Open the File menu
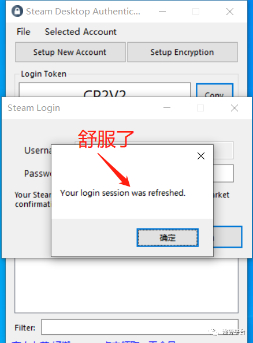The image size is (253, 343). tap(24, 32)
